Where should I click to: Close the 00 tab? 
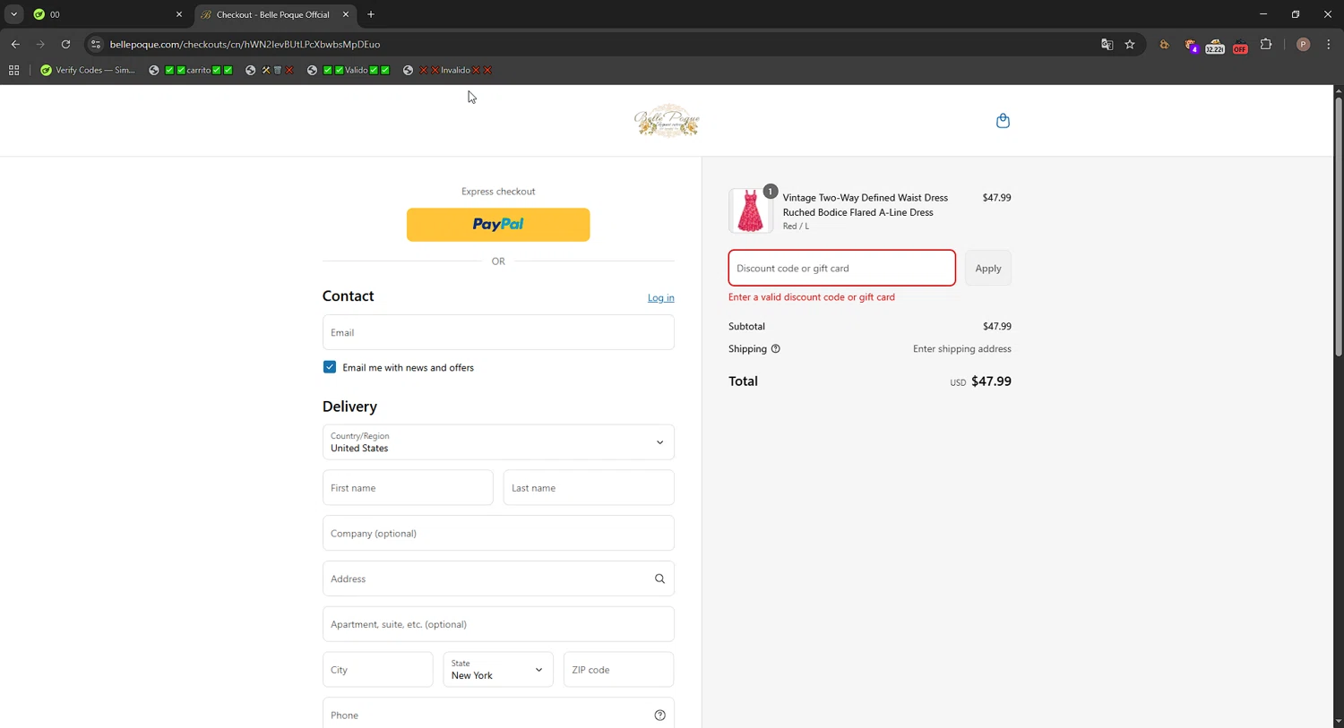pyautogui.click(x=179, y=14)
